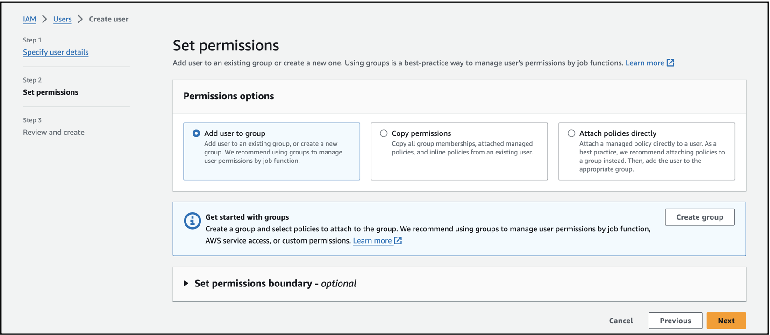770x335 pixels.
Task: Select the Copy permissions radio button
Action: point(384,133)
